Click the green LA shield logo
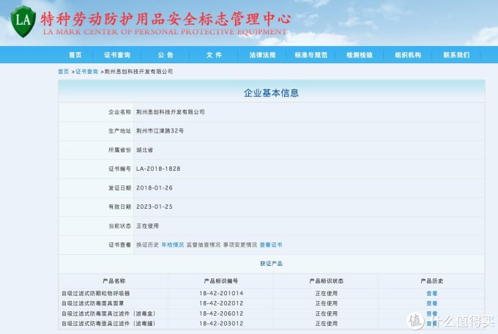Image resolution: width=498 pixels, height=334 pixels. click(x=23, y=21)
